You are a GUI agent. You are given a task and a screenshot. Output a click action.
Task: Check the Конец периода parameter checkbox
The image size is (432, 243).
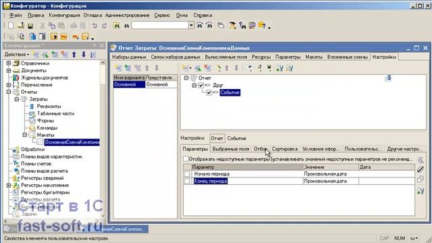coord(187,181)
